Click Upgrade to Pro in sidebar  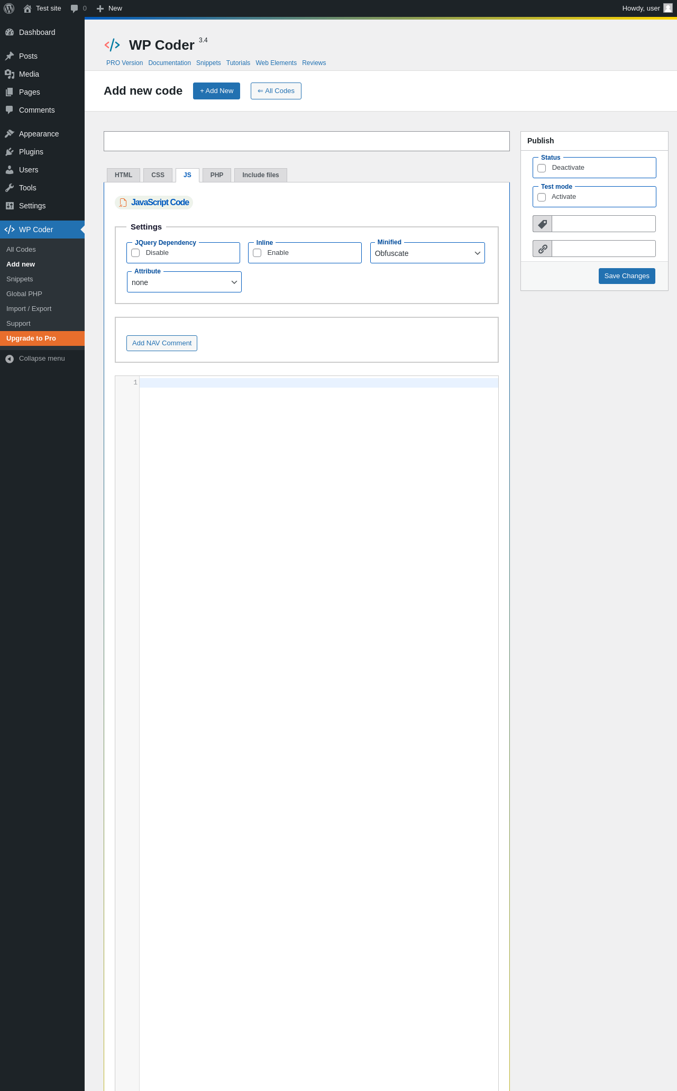42,338
